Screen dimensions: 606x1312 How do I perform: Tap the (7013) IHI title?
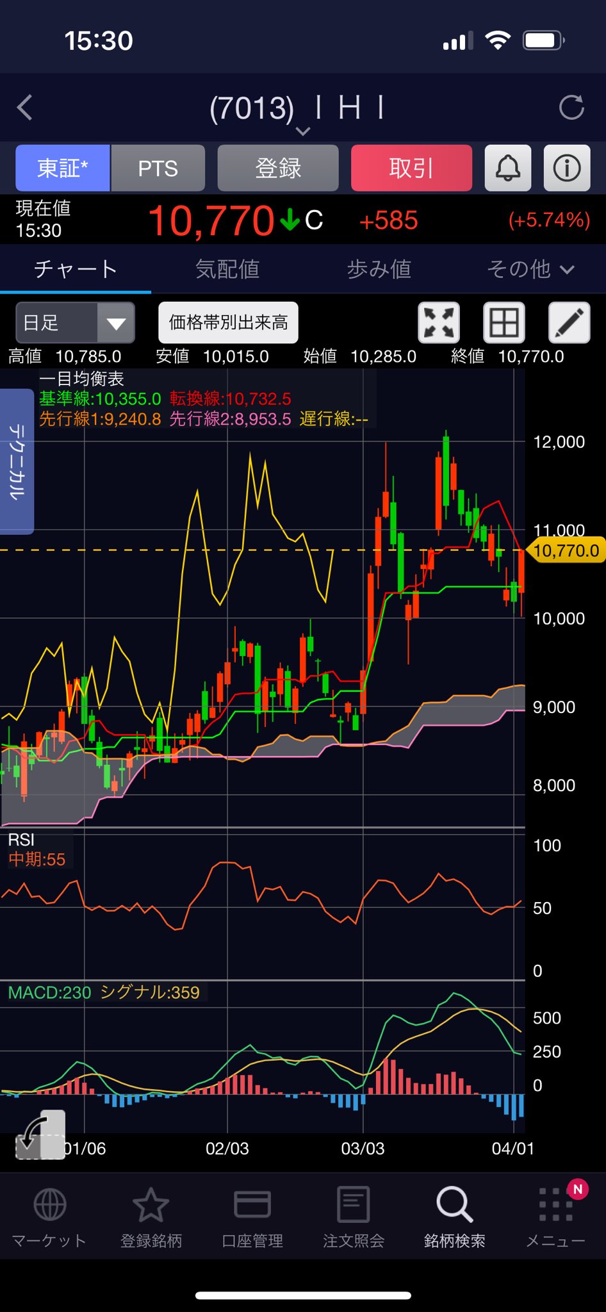pos(297,108)
